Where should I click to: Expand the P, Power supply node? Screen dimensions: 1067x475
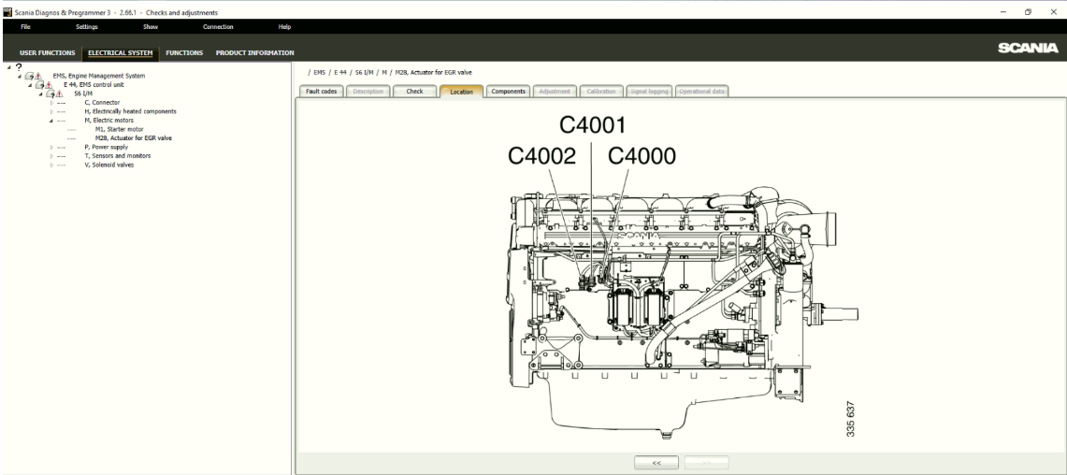coord(51,147)
